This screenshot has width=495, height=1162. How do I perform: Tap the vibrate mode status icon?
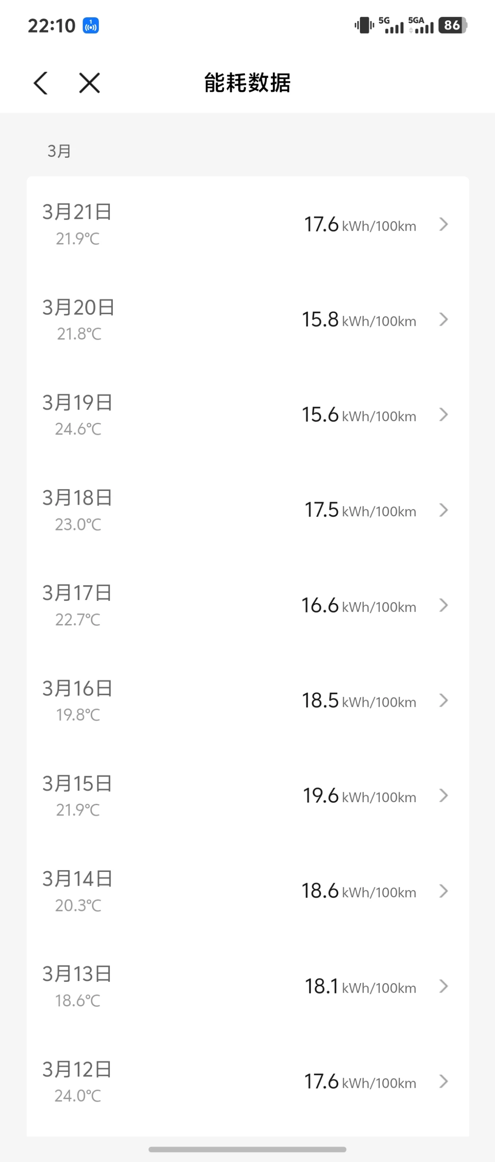(364, 25)
